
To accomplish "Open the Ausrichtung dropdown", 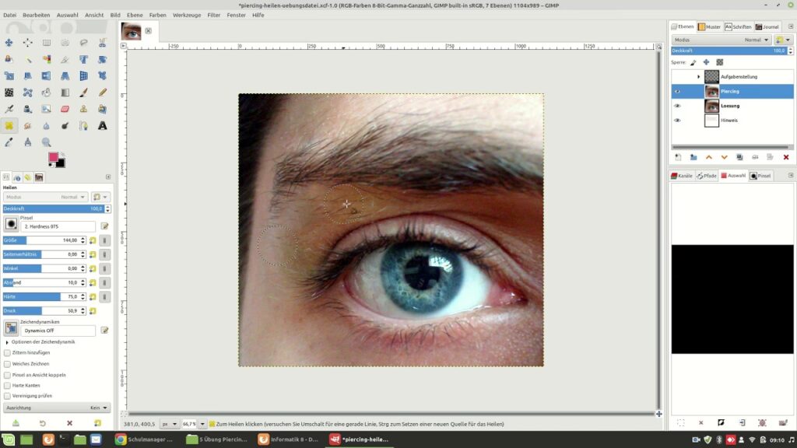I will click(x=56, y=408).
